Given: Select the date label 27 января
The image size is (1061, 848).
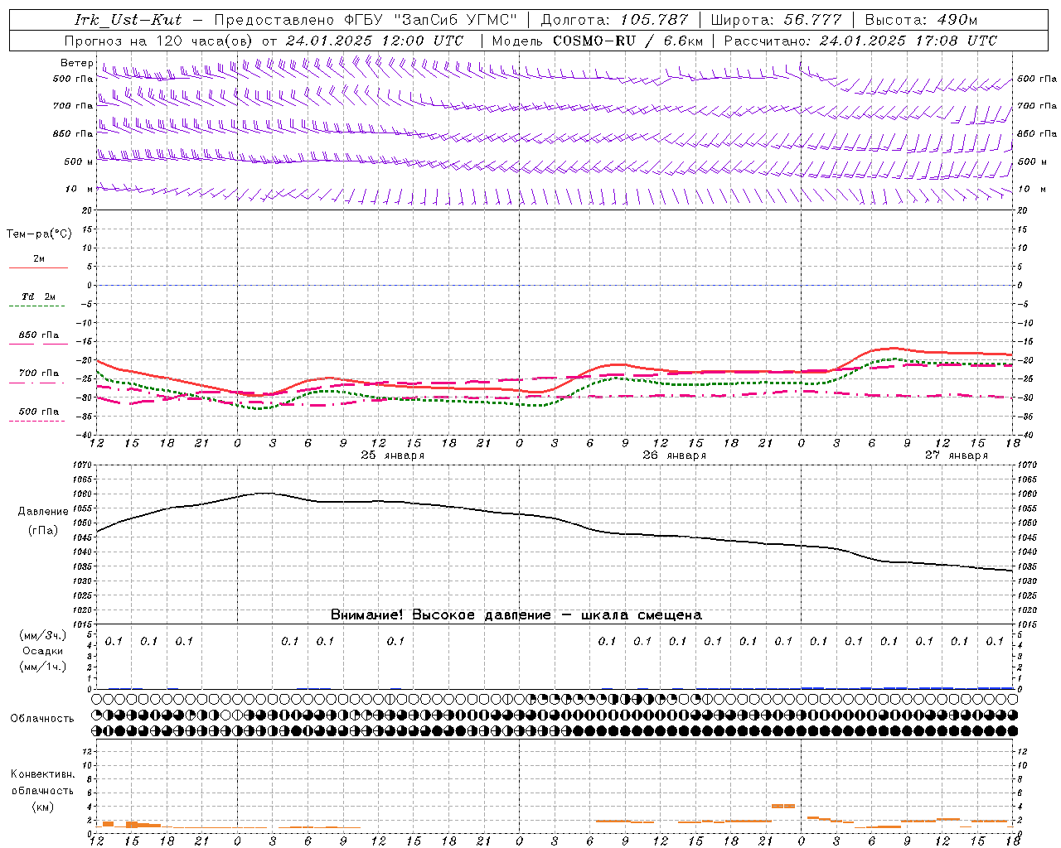Looking at the screenshot, I should click(956, 455).
